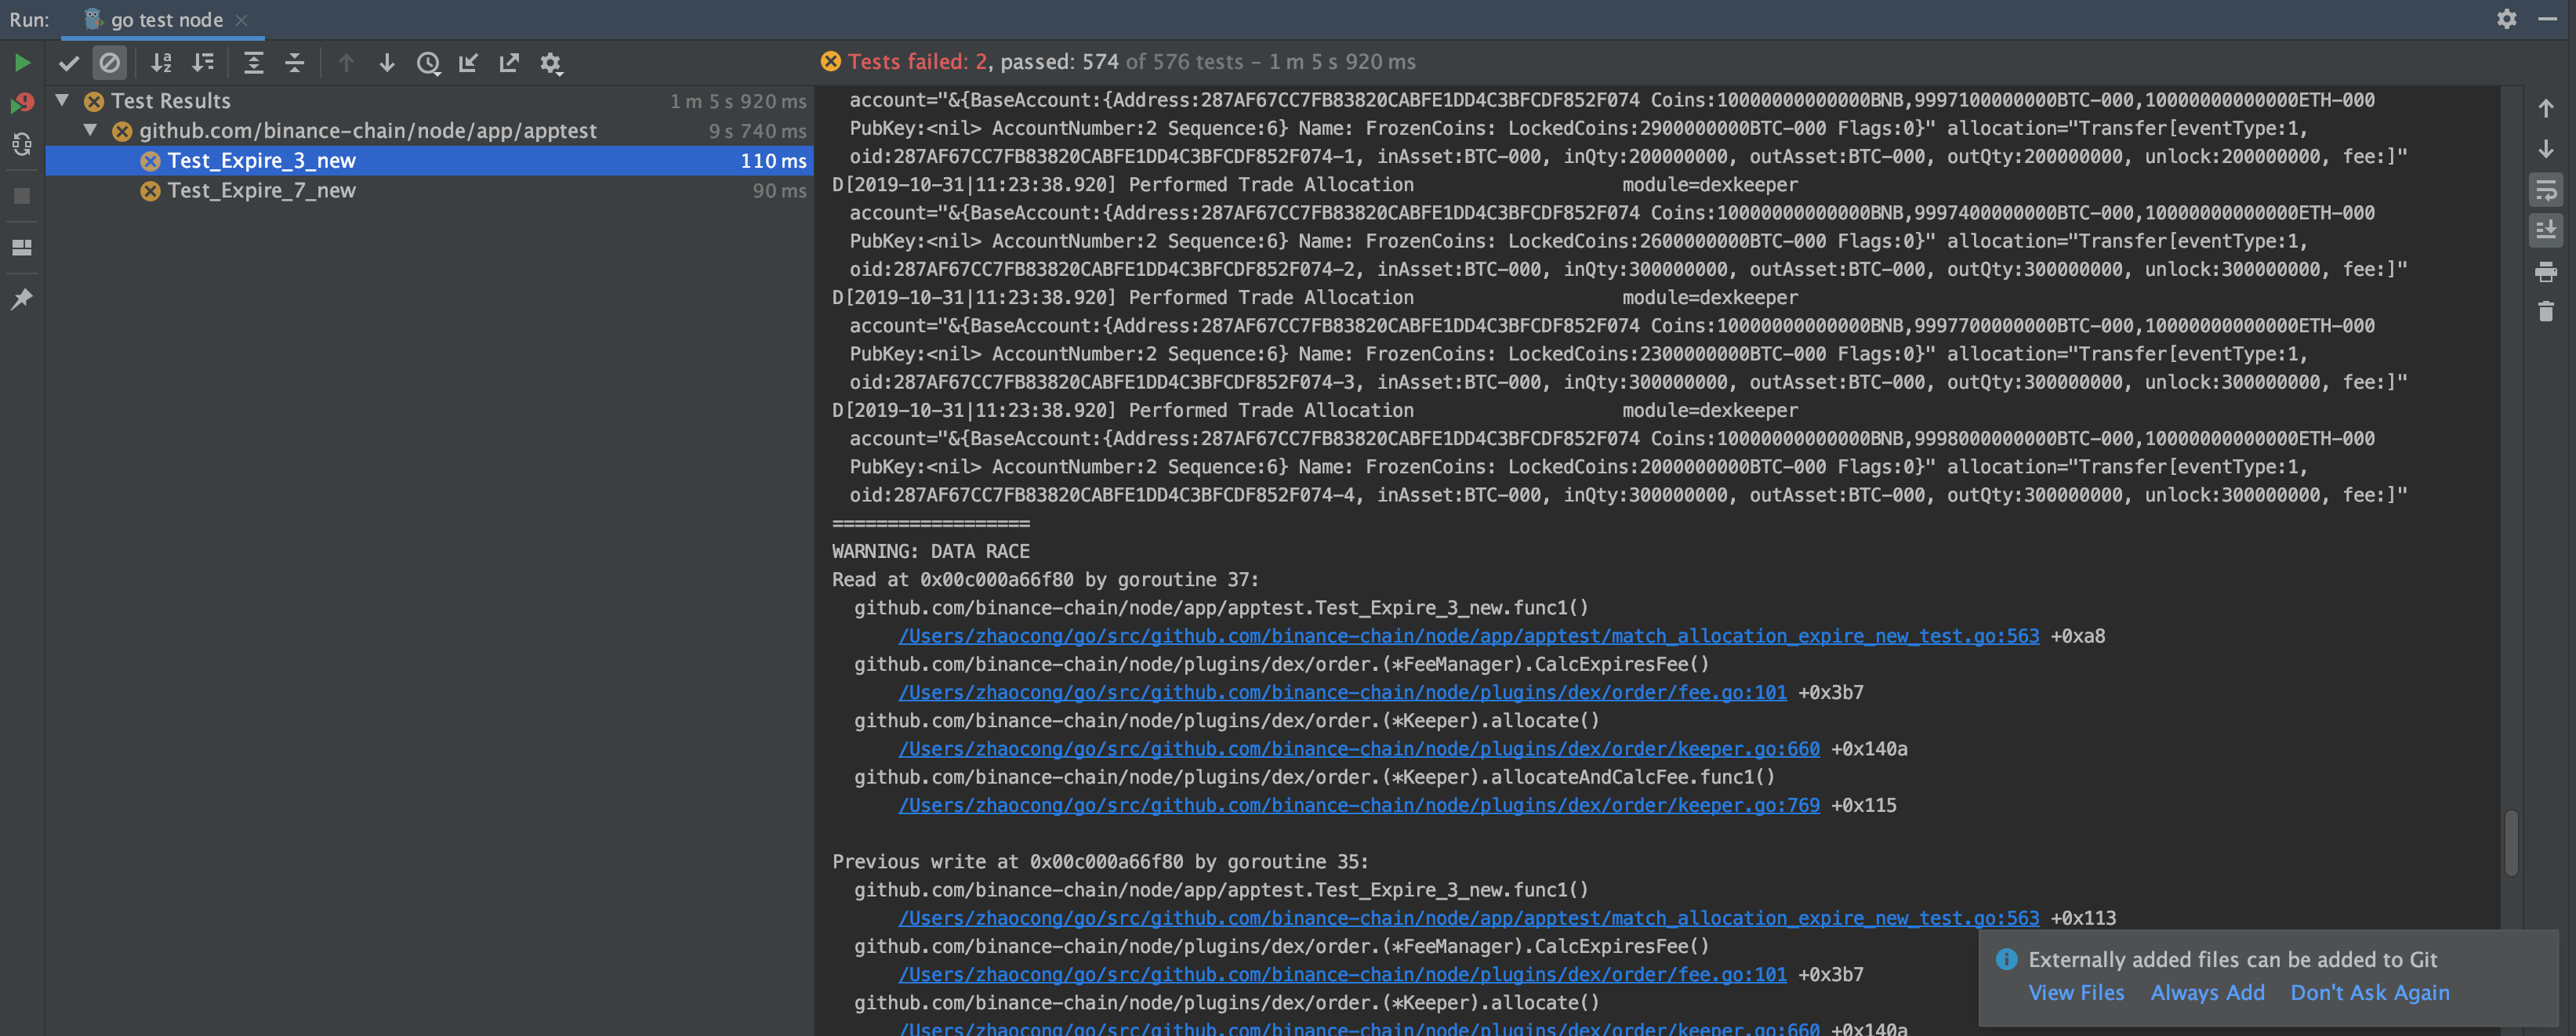Switch to go test node tab
This screenshot has width=2576, height=1036.
click(x=166, y=20)
